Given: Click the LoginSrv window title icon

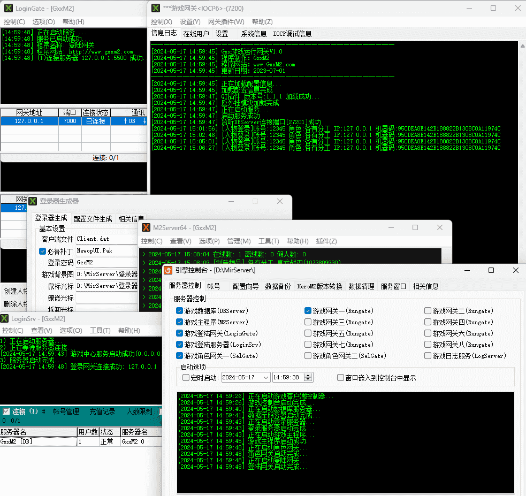Looking at the screenshot, I should [x=5, y=318].
